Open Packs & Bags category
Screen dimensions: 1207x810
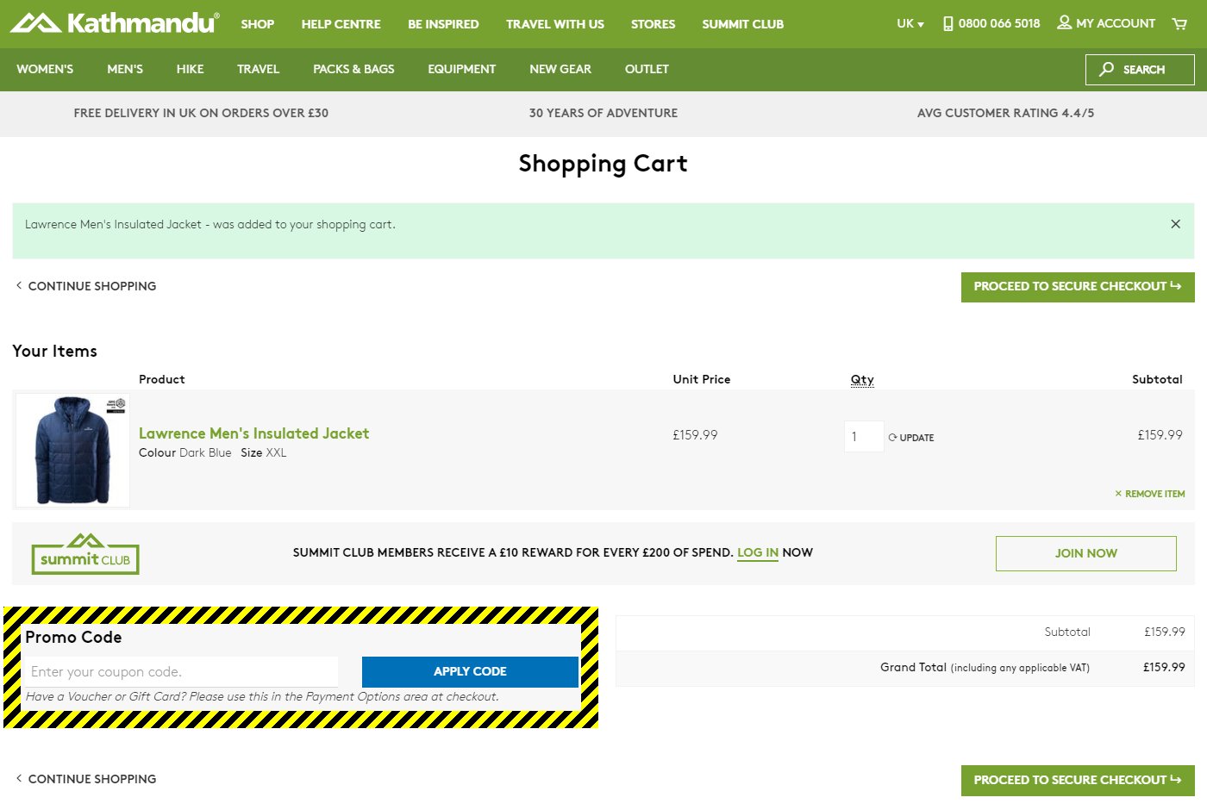(x=353, y=69)
